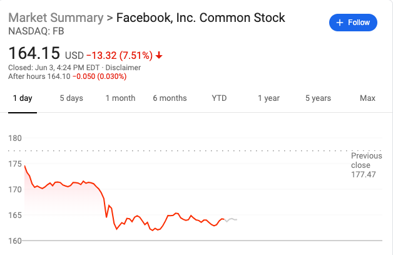
Task: Click the Facebook, Inc. Common Stock title
Action: tap(200, 17)
